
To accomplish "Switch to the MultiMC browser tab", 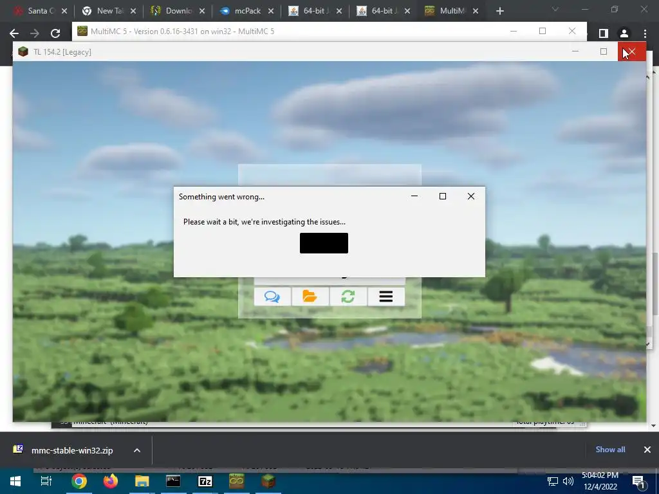I will [x=447, y=11].
